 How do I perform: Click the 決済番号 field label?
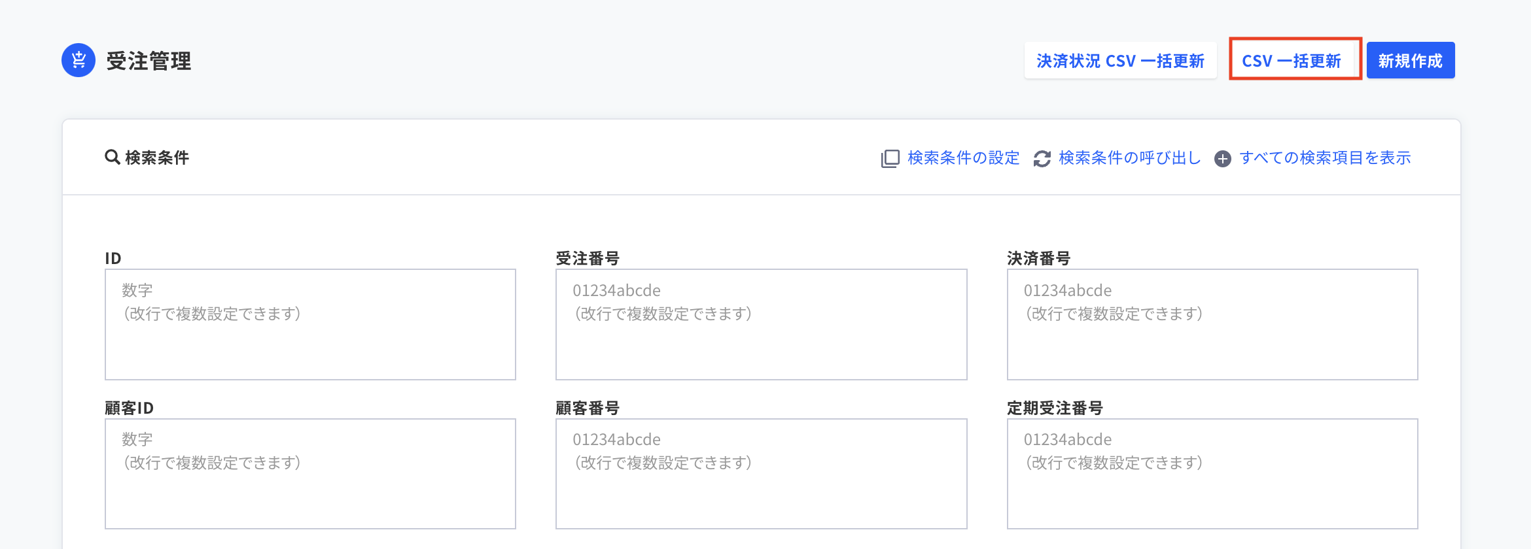1038,258
